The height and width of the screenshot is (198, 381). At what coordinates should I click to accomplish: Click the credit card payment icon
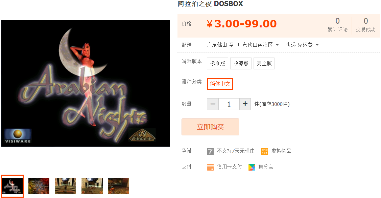coord(210,167)
